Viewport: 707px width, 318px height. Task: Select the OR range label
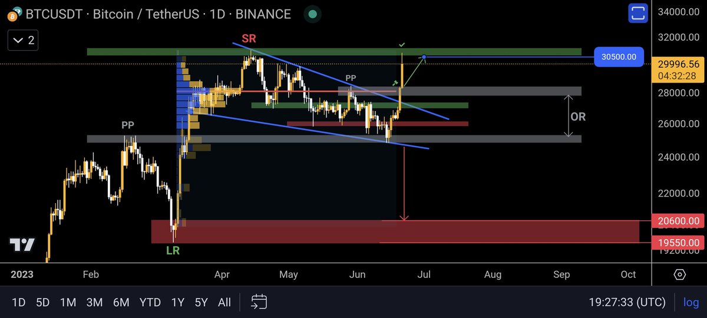[x=578, y=117]
